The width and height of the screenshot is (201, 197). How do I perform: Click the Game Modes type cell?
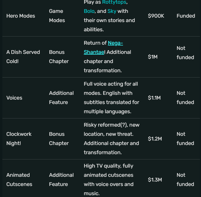pyautogui.click(x=57, y=16)
